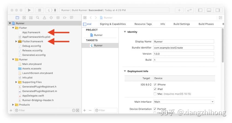Toggle the code review arrows button
The image size is (232, 123).
(x=189, y=10)
